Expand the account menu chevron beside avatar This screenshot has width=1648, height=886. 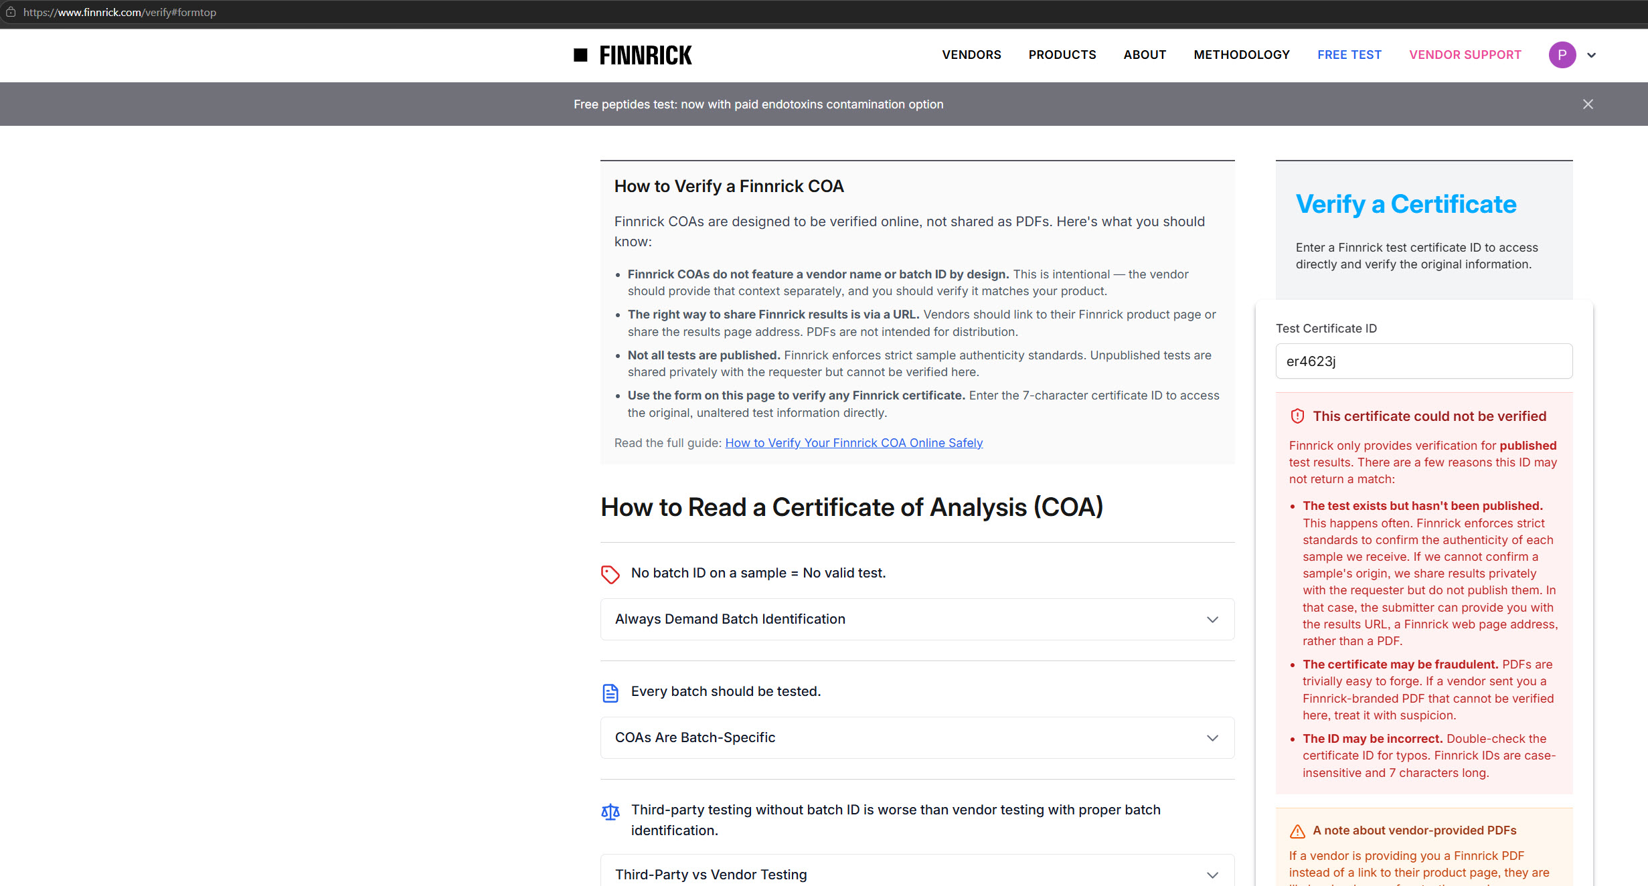point(1592,56)
